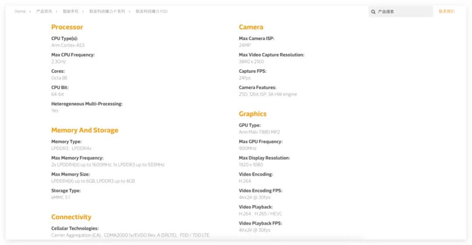
Task: Open 联发科技曦力 P 系列 breadcrumb
Action: point(107,11)
